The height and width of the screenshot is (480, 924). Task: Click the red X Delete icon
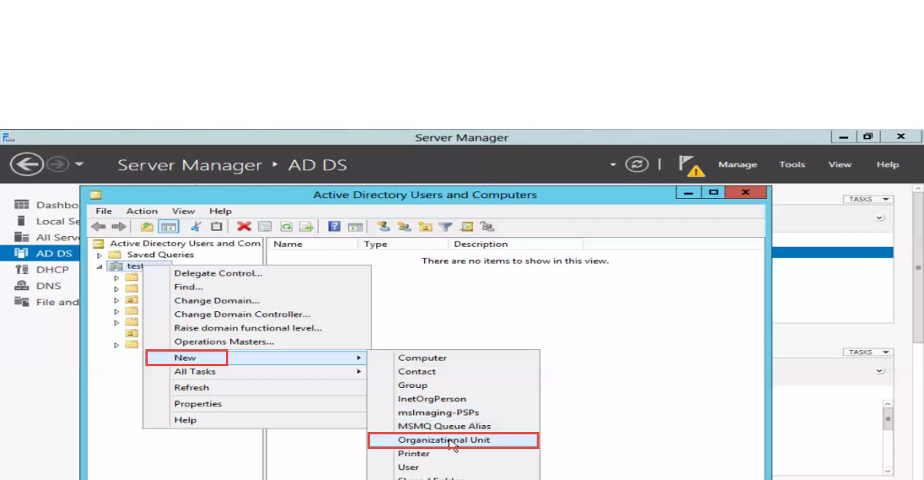244,226
